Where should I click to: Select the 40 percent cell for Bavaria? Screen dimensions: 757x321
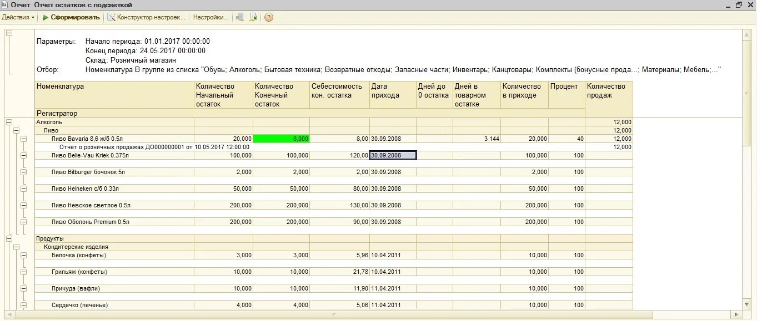(567, 139)
